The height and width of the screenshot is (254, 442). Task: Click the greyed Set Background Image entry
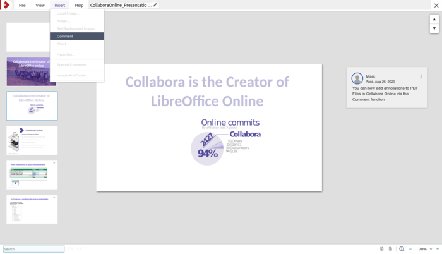(x=77, y=28)
